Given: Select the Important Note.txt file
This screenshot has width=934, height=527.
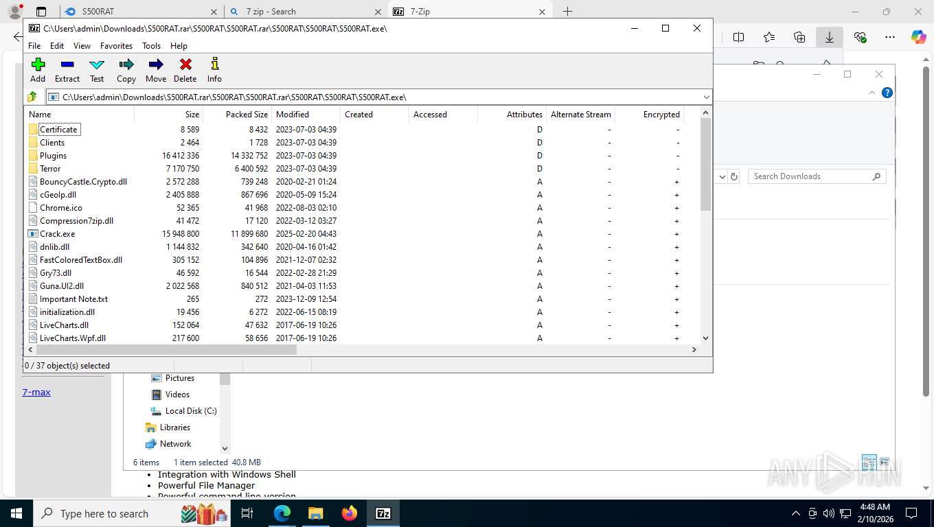Looking at the screenshot, I should [73, 298].
